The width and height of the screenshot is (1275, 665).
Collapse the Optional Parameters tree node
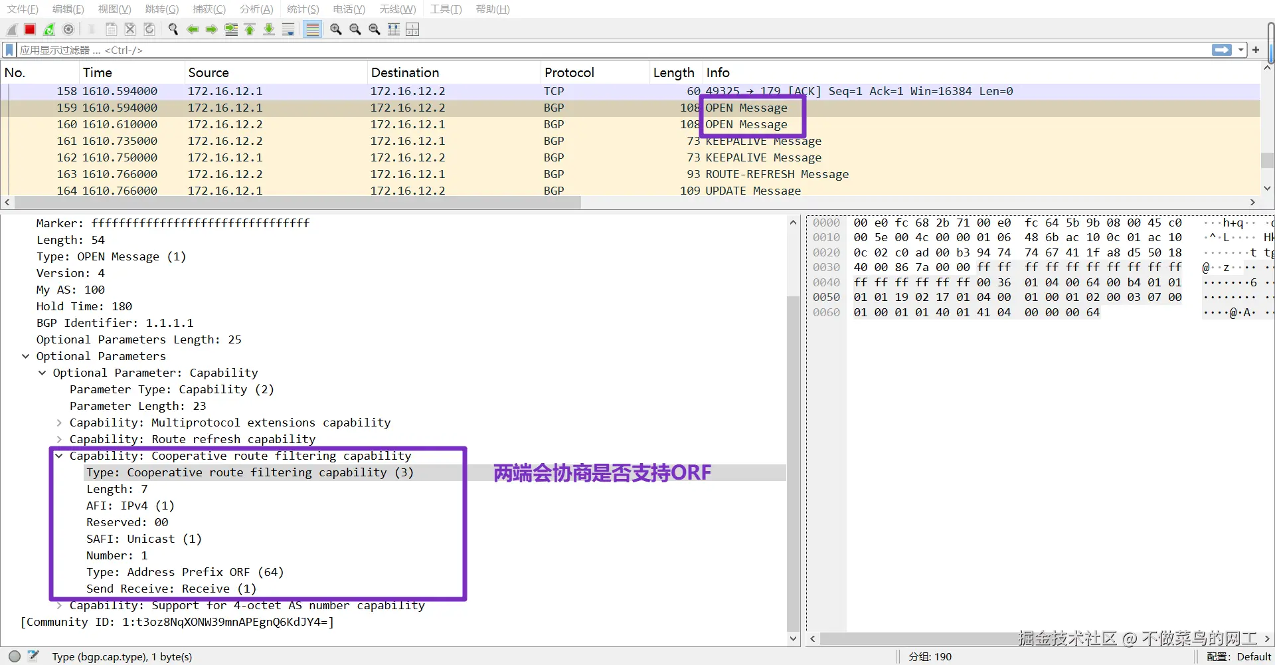(26, 356)
